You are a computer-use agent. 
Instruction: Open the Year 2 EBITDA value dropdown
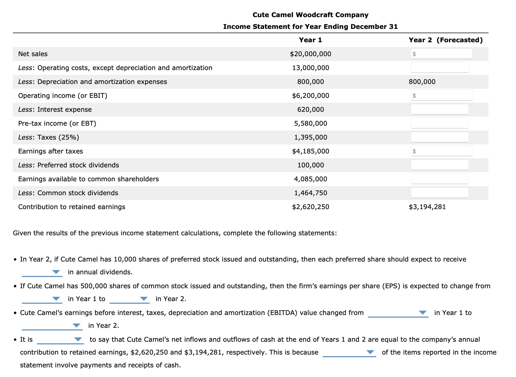tap(52, 326)
